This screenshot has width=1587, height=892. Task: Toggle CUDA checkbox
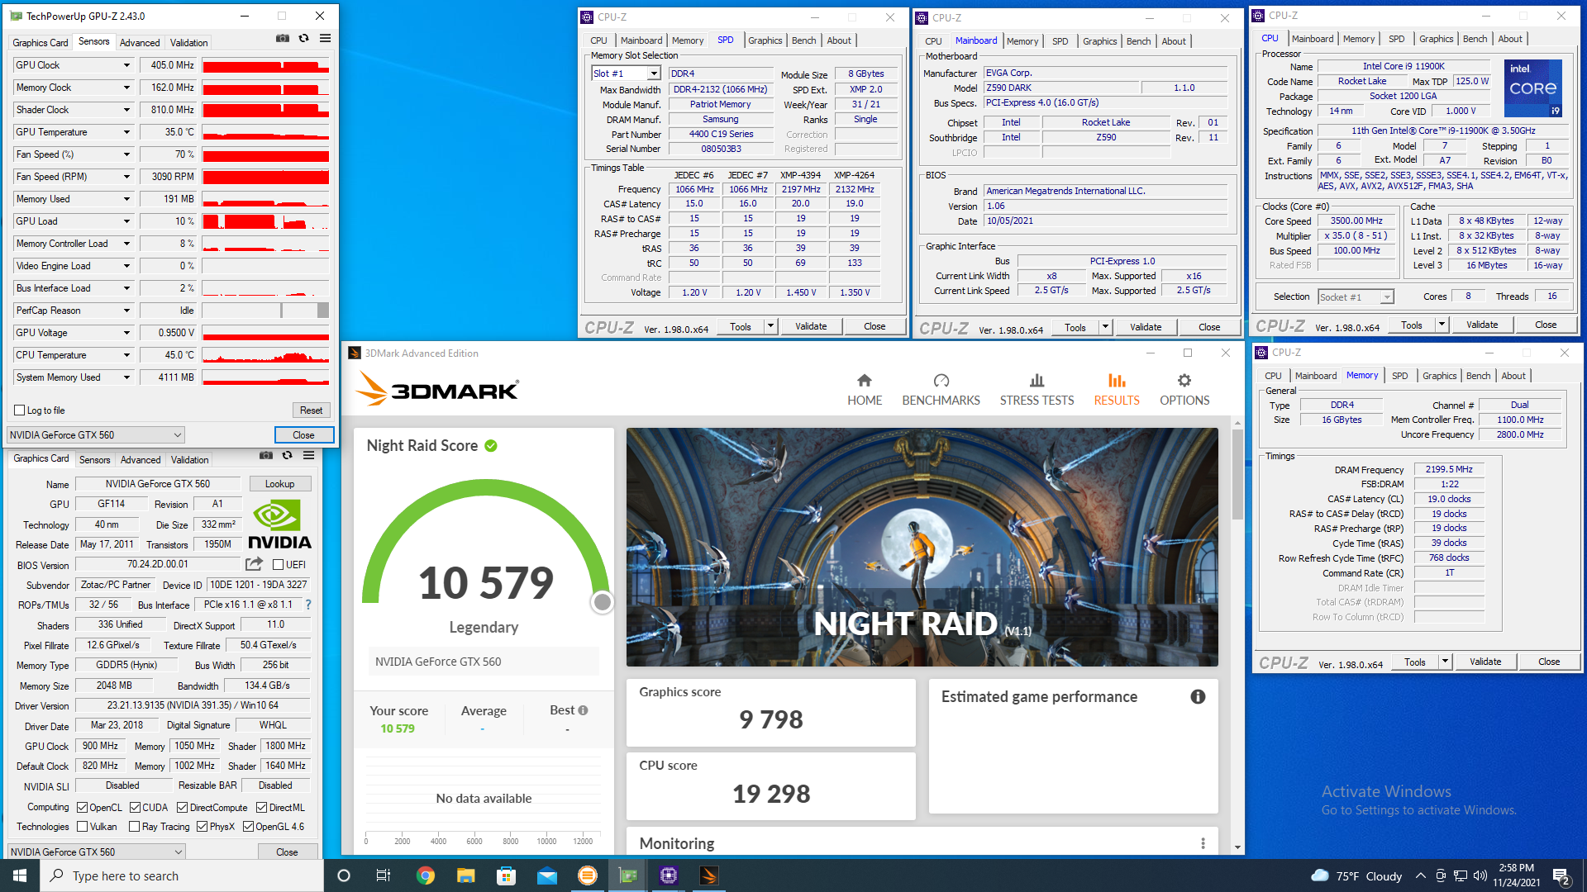pos(135,808)
